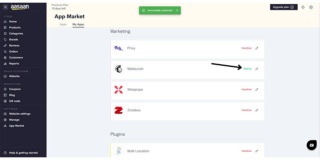The image size is (320, 160).
Task: Collapse the sidebar with double-chevron icon
Action: click(x=6, y=7)
